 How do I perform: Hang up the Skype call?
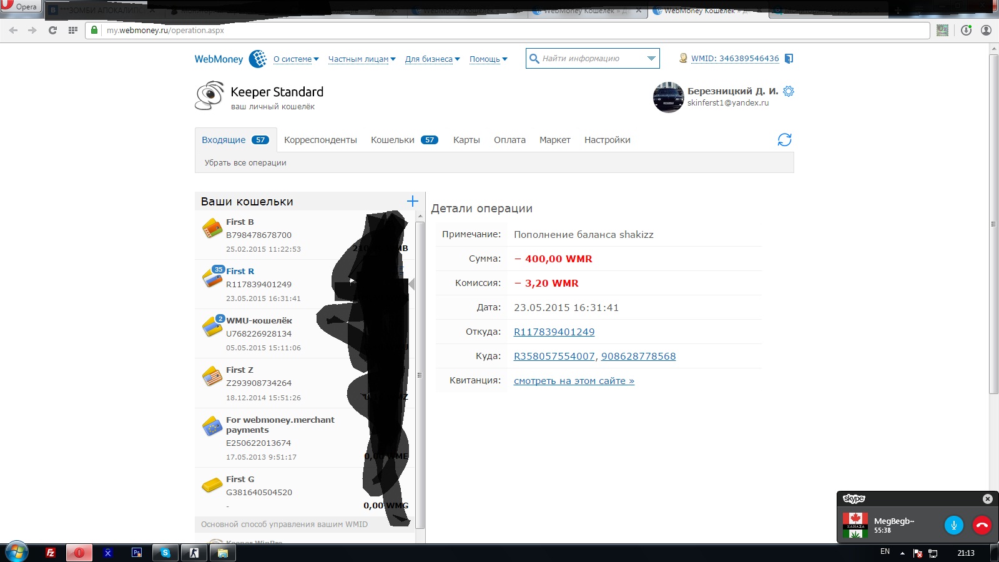(982, 525)
